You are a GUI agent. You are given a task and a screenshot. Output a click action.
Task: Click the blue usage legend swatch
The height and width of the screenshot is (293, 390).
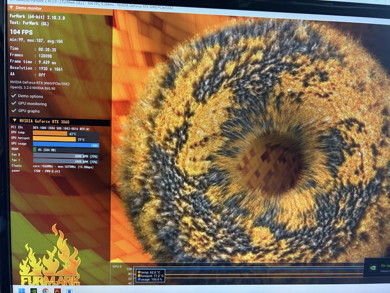139,279
